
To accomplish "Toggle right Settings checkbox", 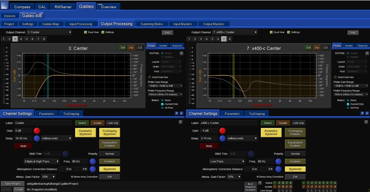I will coord(289,32).
